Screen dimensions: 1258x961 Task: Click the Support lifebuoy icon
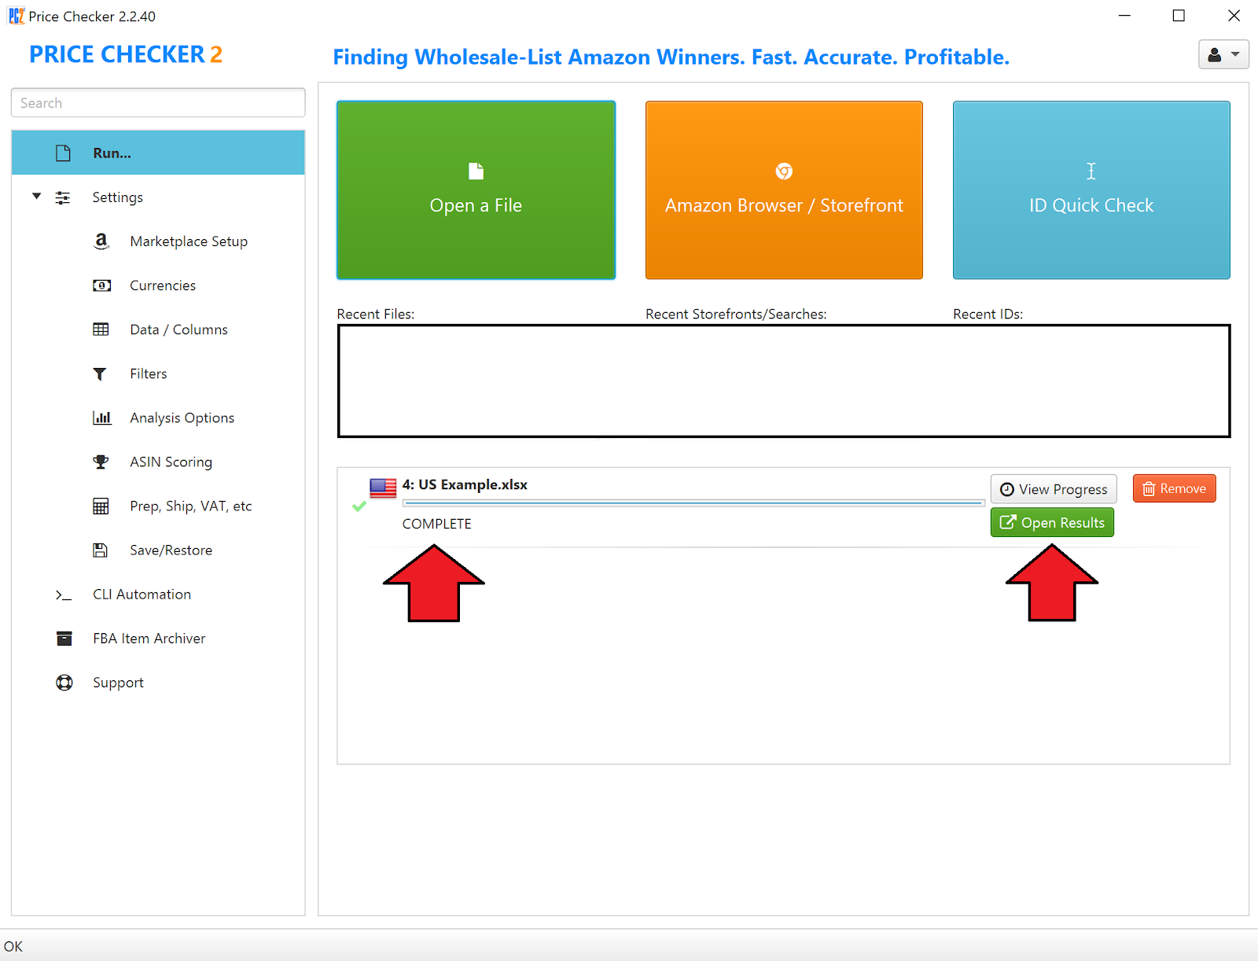(x=64, y=683)
